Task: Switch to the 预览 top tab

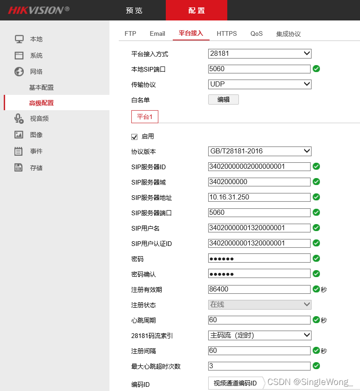Action: (x=134, y=10)
